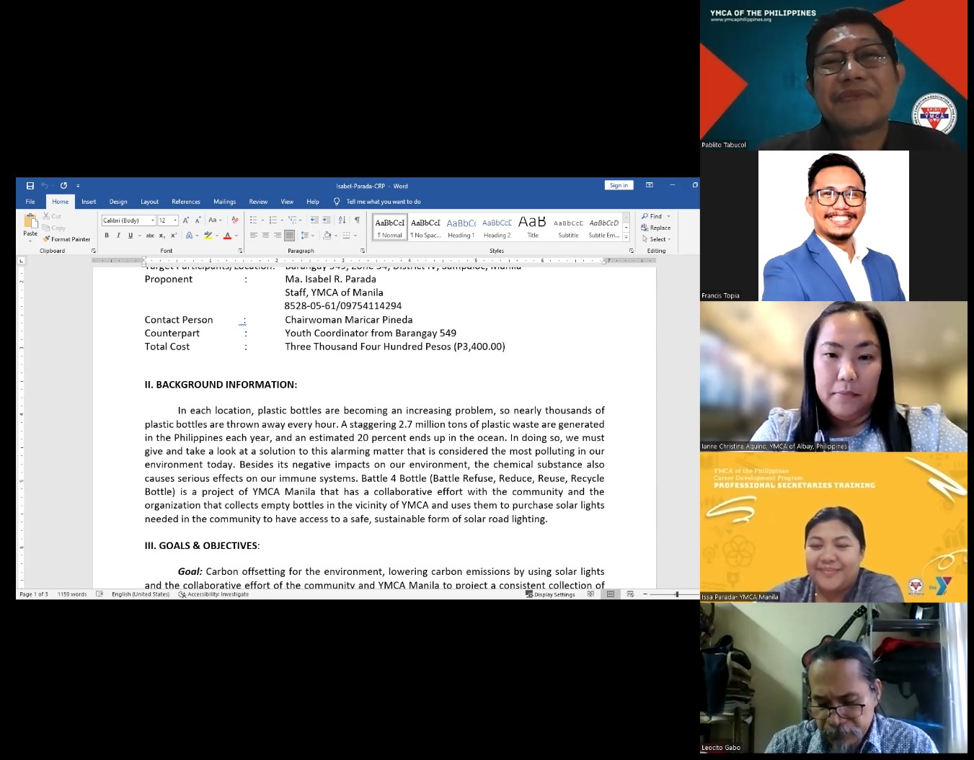The image size is (974, 760).
Task: Align text left
Action: click(254, 236)
